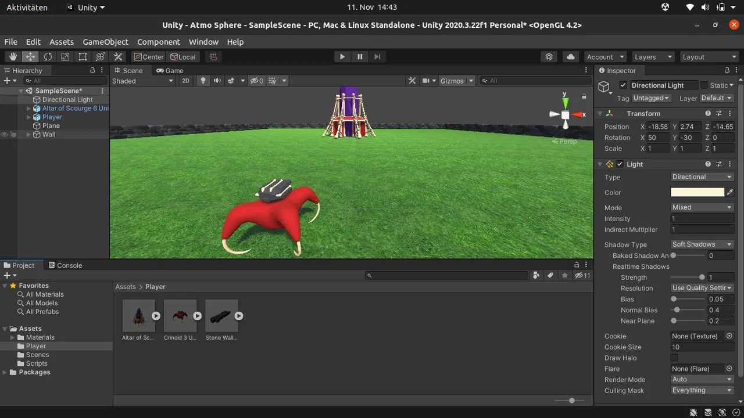This screenshot has height=418, width=744.
Task: Open the Mode Mixed dropdown
Action: point(702,207)
